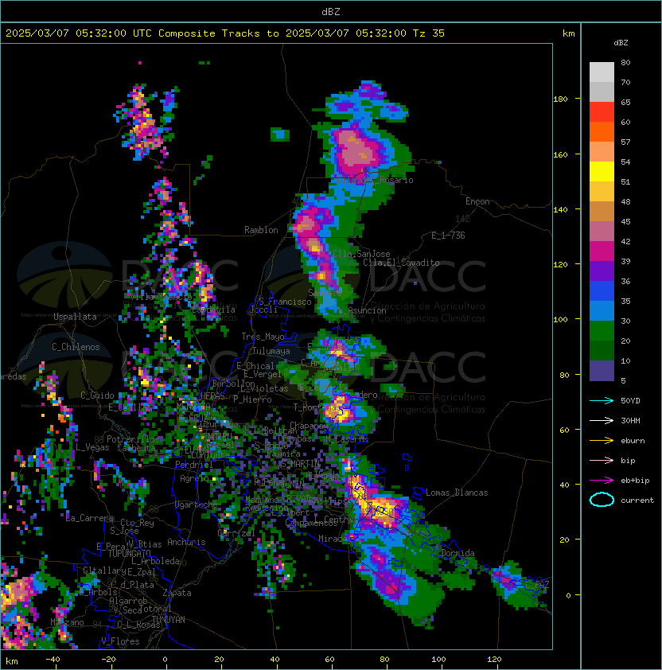Viewport: 662px width, 670px height.
Task: Click the '-40' km tick on horizontal axis
Action: point(53,660)
